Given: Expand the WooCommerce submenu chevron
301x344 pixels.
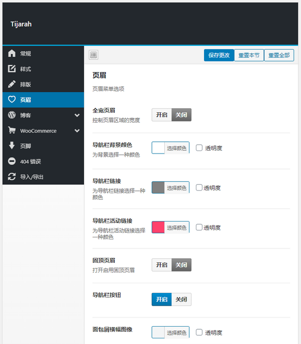Looking at the screenshot, I should click(x=77, y=131).
